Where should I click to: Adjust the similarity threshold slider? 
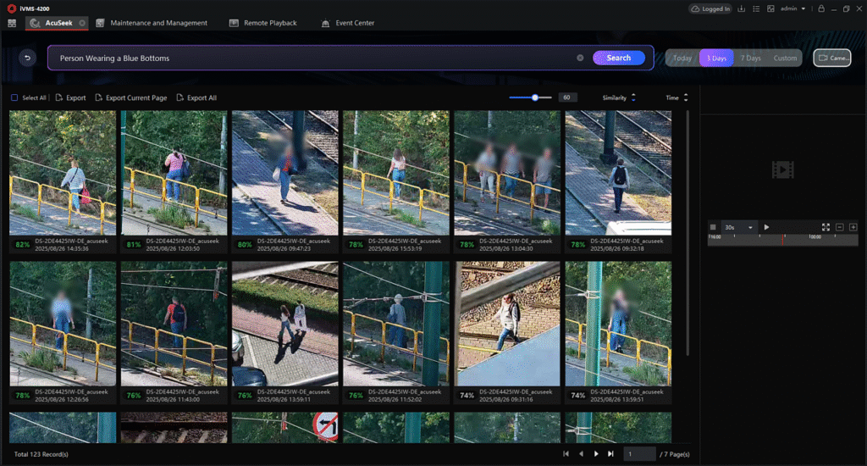[x=535, y=97]
